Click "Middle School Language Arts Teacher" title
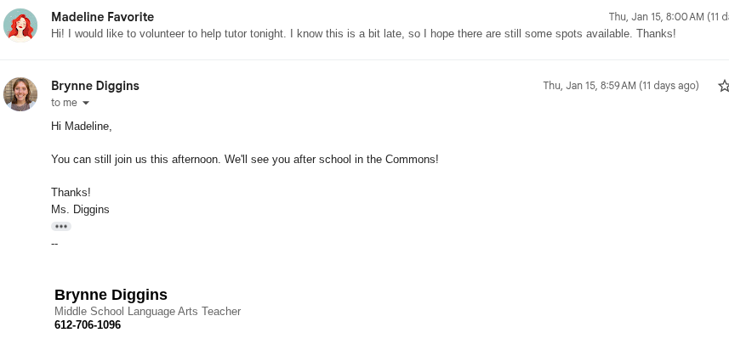Screen dimensions: 729x344 pyautogui.click(x=147, y=312)
